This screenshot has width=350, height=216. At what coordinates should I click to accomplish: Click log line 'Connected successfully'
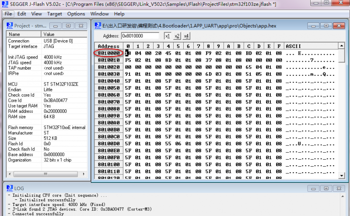click(x=38, y=214)
